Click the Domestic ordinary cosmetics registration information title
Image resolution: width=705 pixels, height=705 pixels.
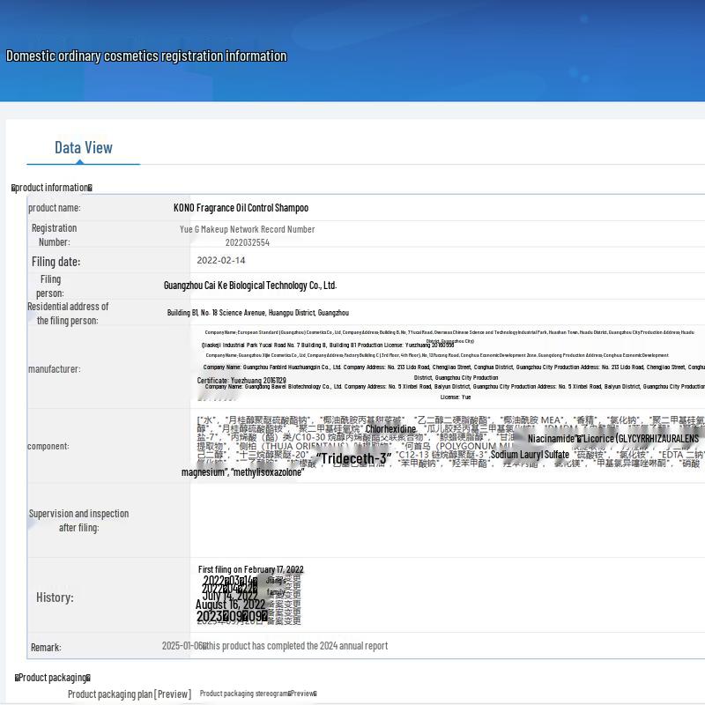click(146, 56)
